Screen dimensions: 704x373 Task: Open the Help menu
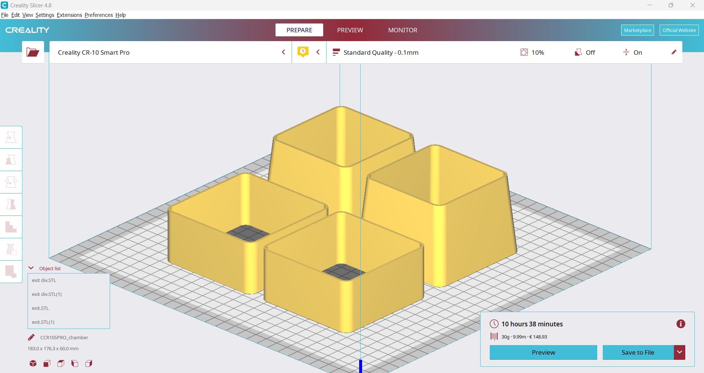point(121,15)
